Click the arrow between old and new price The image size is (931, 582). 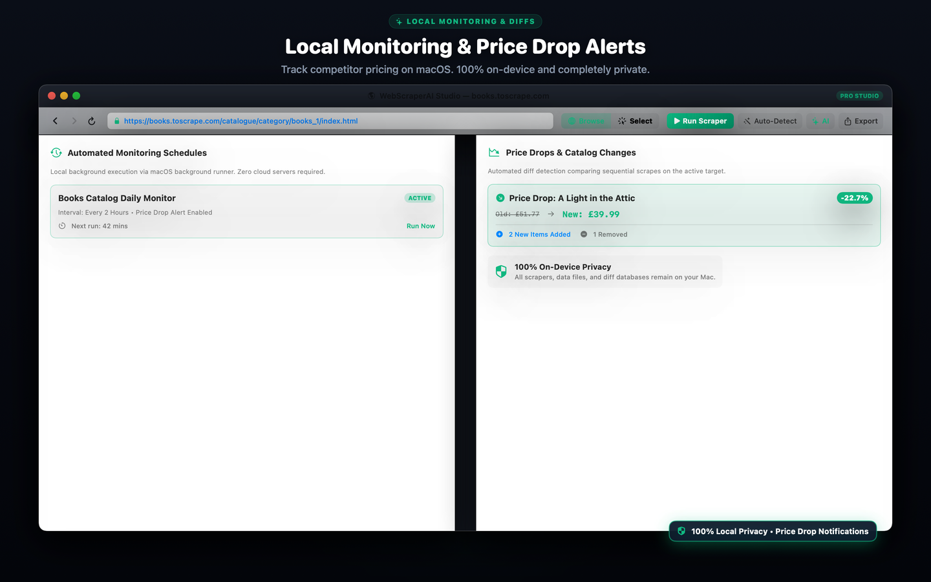(x=551, y=214)
